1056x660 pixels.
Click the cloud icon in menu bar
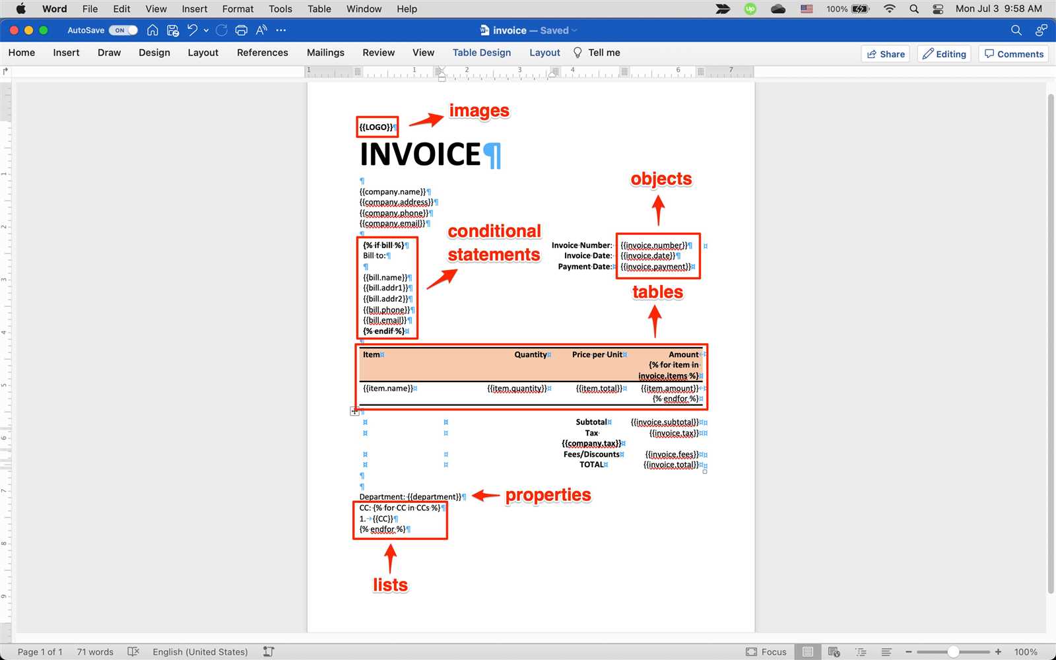coord(778,9)
